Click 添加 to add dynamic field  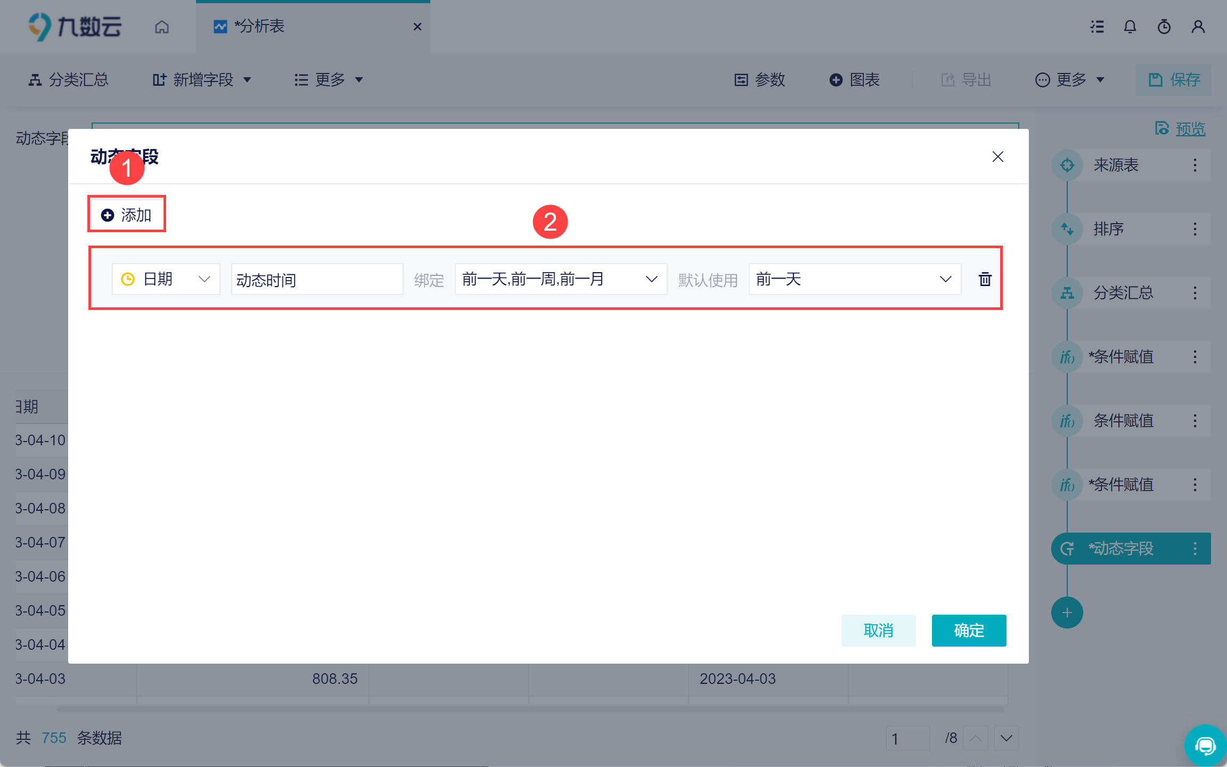click(x=127, y=215)
